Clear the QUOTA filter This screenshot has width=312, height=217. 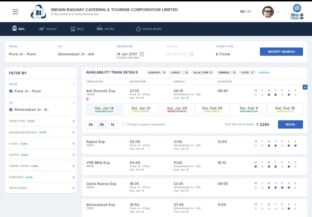[x=25, y=155]
